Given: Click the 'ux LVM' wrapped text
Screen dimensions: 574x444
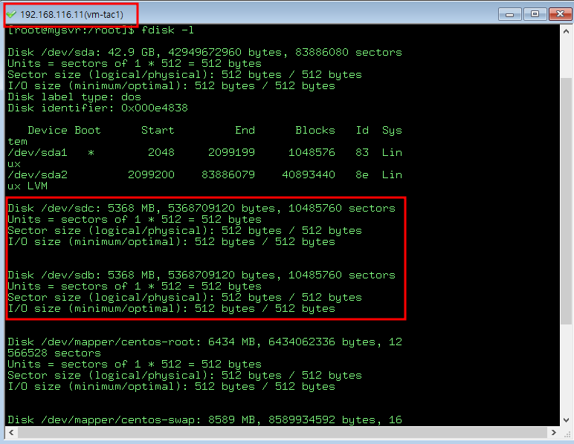Looking at the screenshot, I should tap(28, 186).
